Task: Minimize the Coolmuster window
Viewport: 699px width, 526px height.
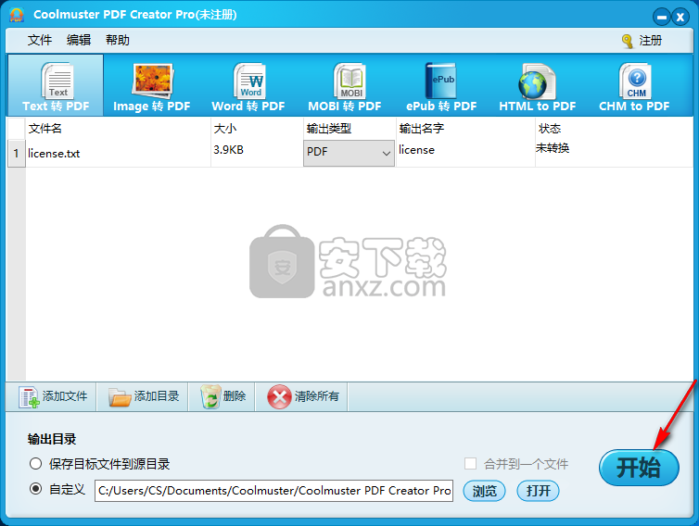Action: (x=662, y=17)
